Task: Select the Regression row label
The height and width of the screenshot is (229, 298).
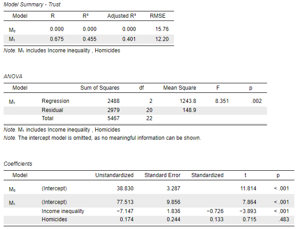Action: pos(56,101)
